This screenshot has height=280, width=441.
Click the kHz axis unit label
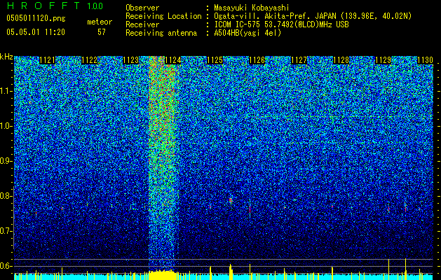click(x=6, y=57)
